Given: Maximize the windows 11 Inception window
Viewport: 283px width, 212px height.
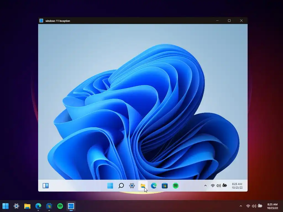Looking at the screenshot, I should (229, 20).
